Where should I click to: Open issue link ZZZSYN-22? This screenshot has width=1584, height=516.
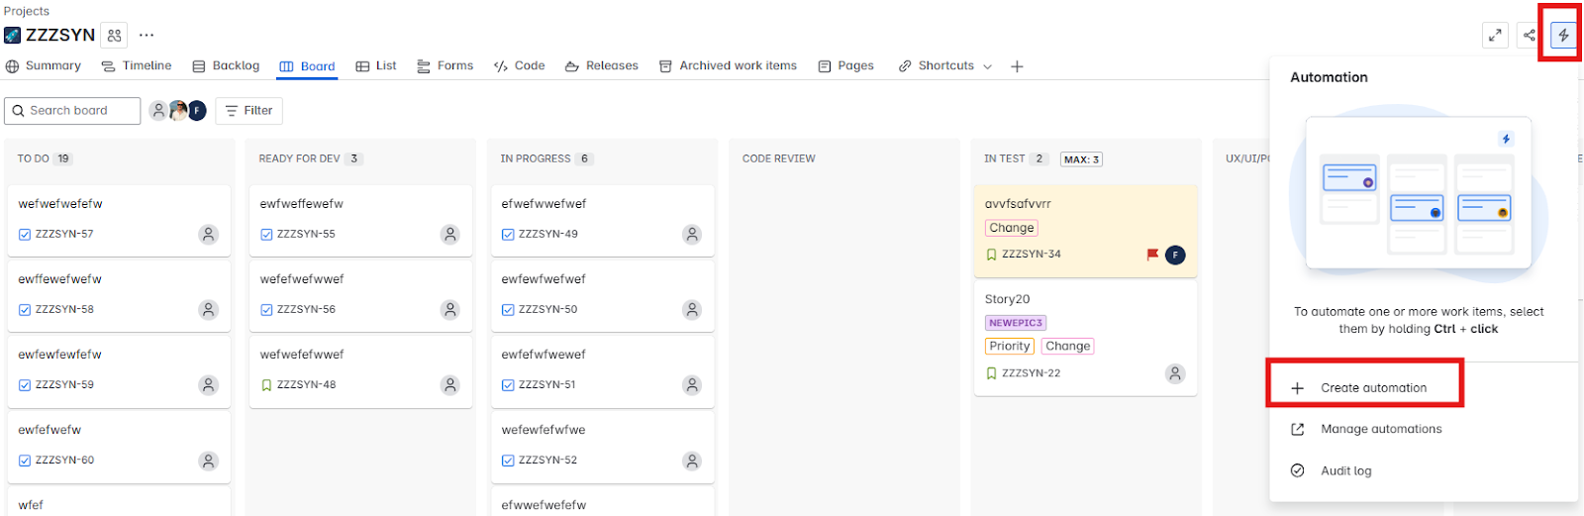1031,373
